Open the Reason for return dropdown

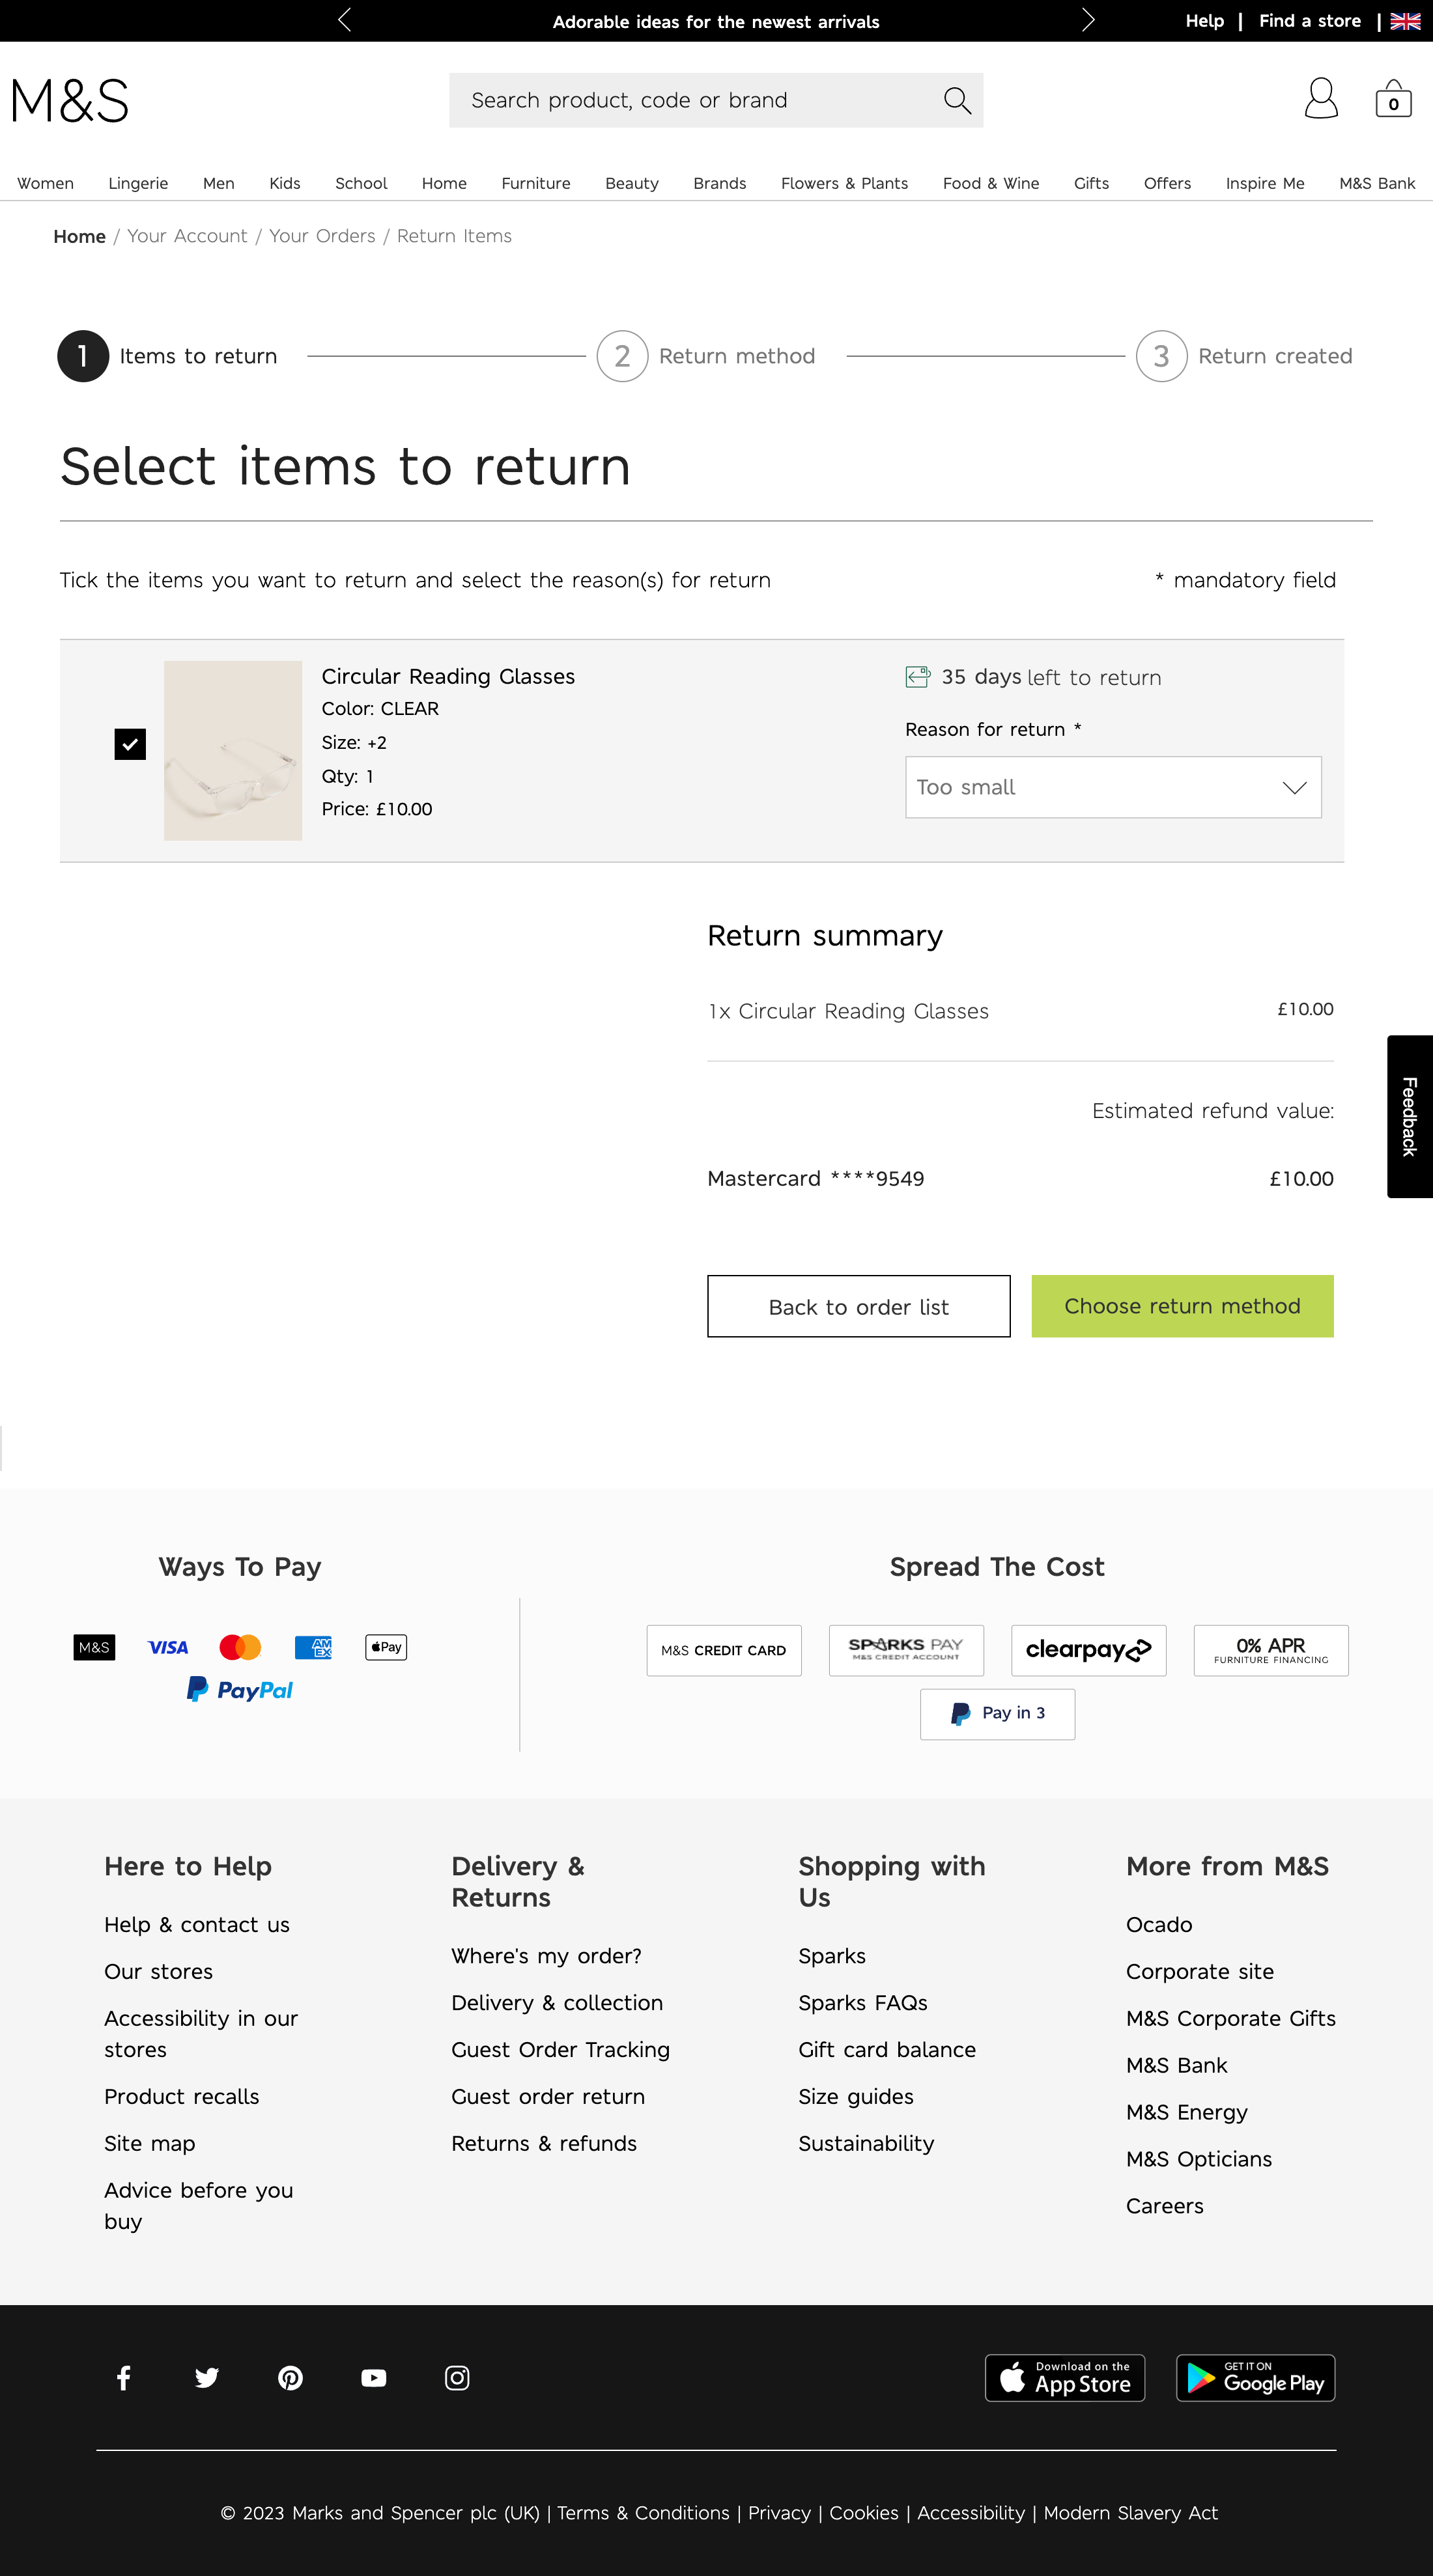pyautogui.click(x=1112, y=787)
